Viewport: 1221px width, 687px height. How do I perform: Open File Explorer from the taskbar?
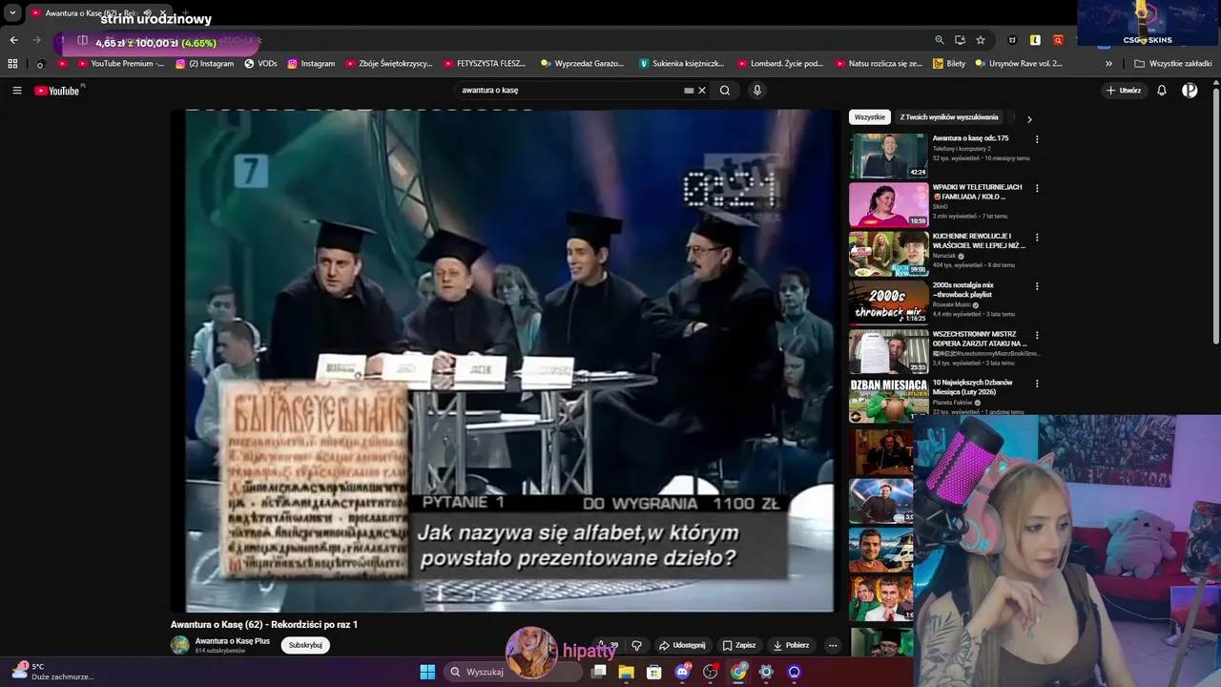coord(627,672)
